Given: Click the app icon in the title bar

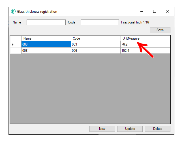Looking at the screenshot, I should coord(13,11).
